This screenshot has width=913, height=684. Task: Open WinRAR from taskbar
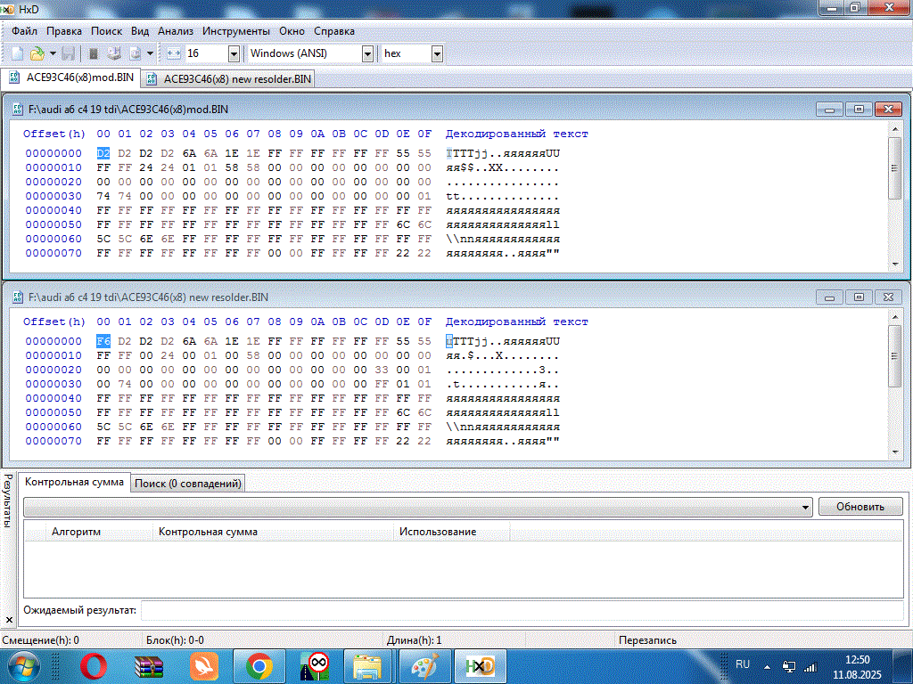pyautogui.click(x=149, y=666)
